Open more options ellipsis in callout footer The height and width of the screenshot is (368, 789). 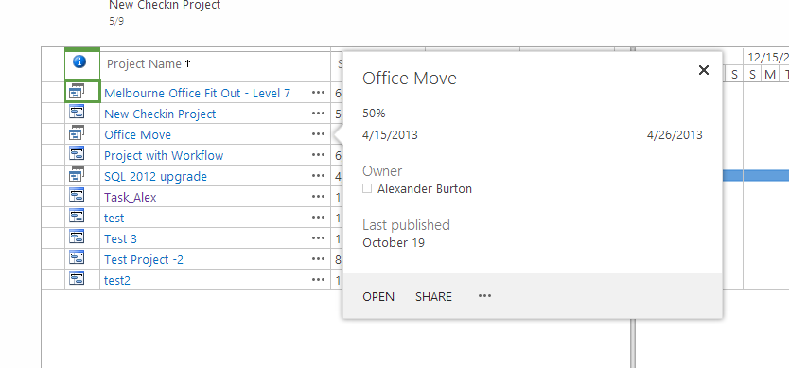click(484, 296)
